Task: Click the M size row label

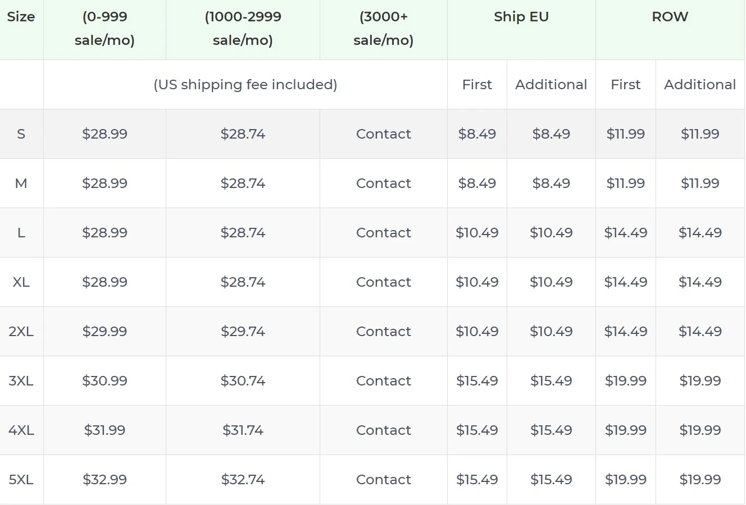Action: [21, 183]
